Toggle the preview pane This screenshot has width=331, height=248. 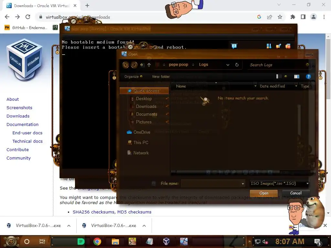coord(297,76)
